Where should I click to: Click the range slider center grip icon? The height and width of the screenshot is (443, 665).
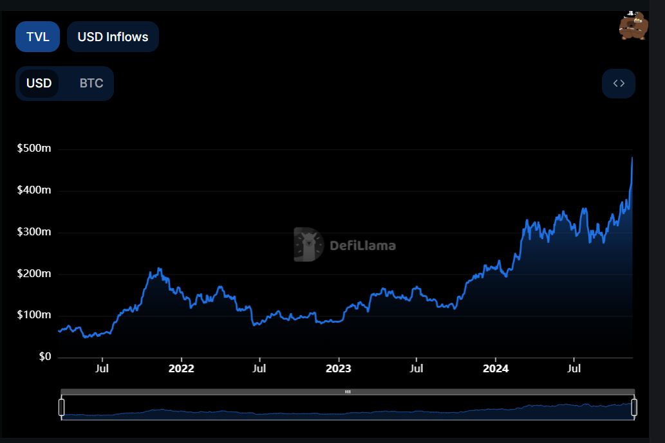point(348,391)
